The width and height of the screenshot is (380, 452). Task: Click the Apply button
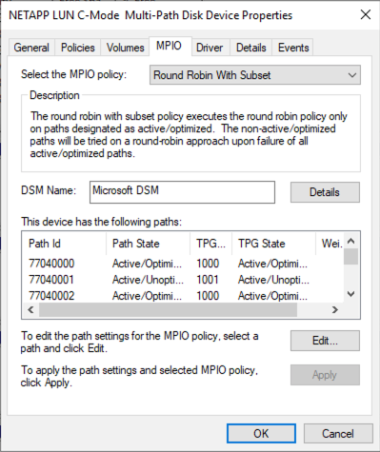[325, 375]
